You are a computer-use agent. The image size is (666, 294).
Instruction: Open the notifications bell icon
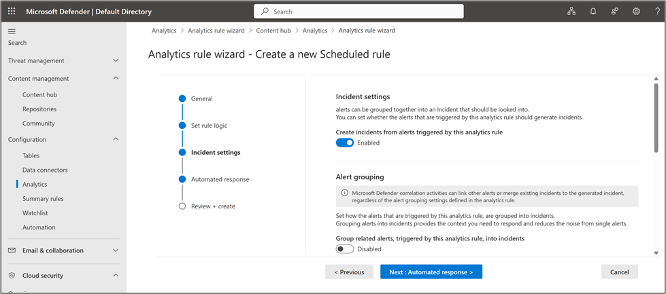point(593,12)
